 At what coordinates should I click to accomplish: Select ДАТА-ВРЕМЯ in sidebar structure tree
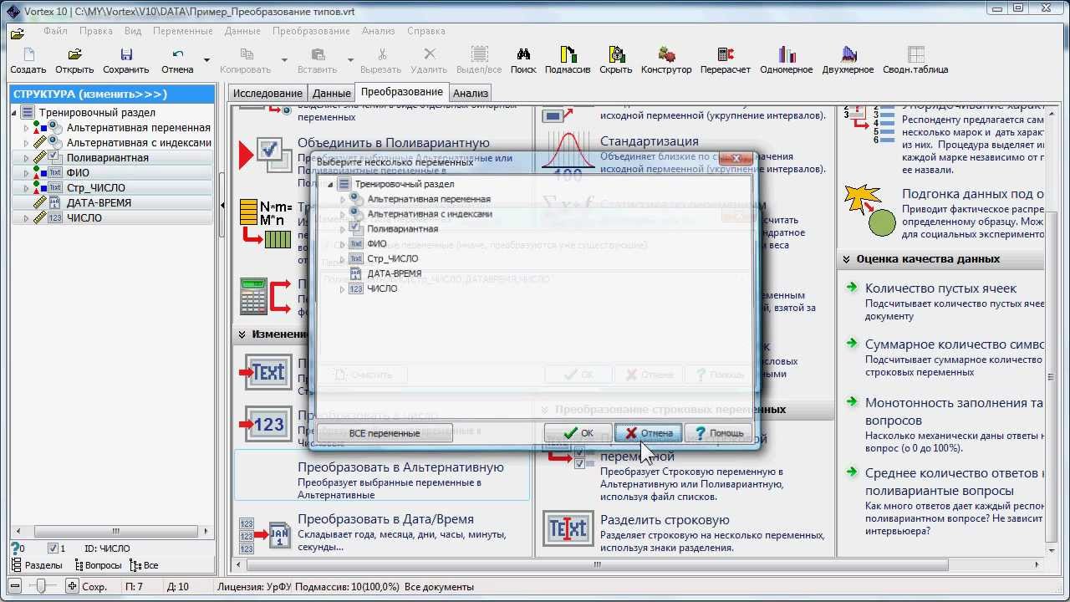click(x=99, y=203)
